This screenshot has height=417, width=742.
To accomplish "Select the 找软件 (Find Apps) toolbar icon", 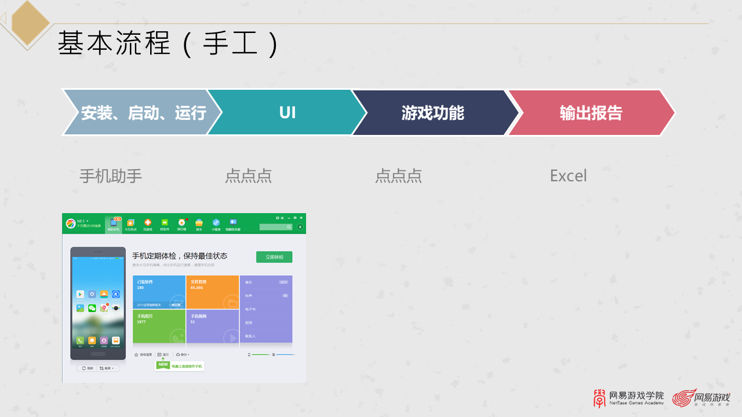I will [164, 222].
